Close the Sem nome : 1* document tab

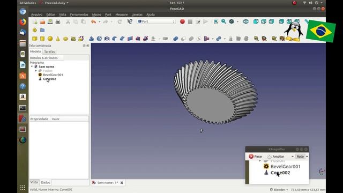(x=122, y=182)
